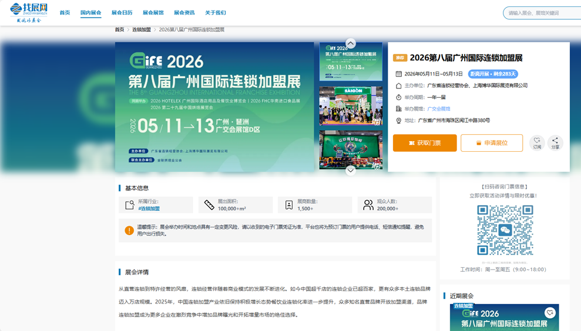Screen dimensions: 581x331
Task: Go to 首页 in the breadcrumb
Action: [119, 29]
